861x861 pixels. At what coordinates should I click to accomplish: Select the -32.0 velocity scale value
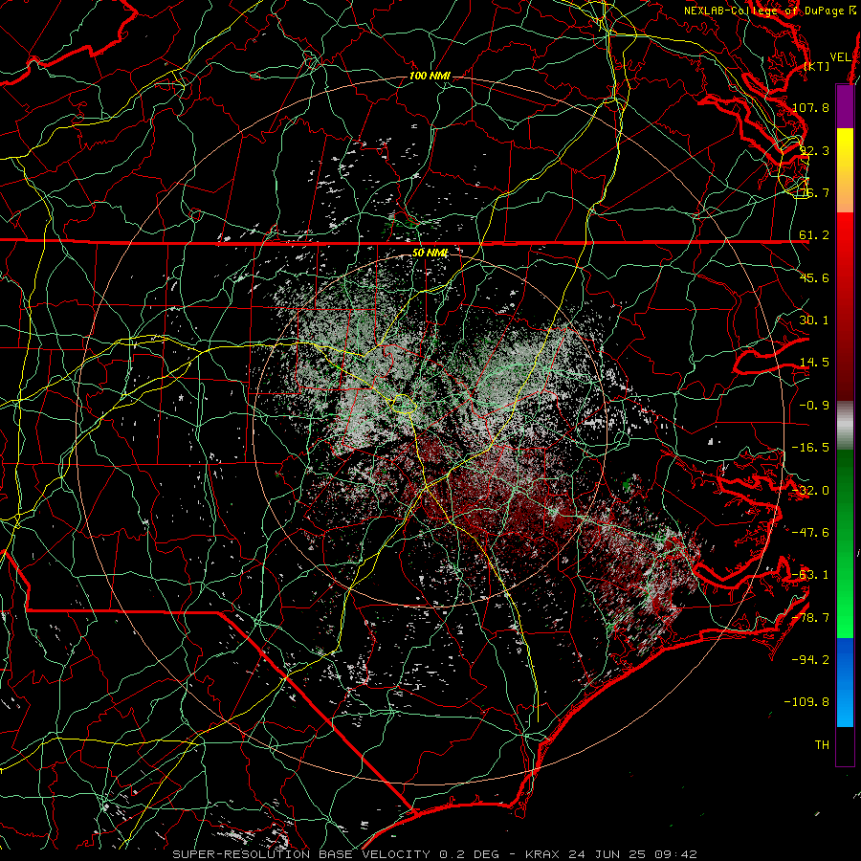(810, 491)
